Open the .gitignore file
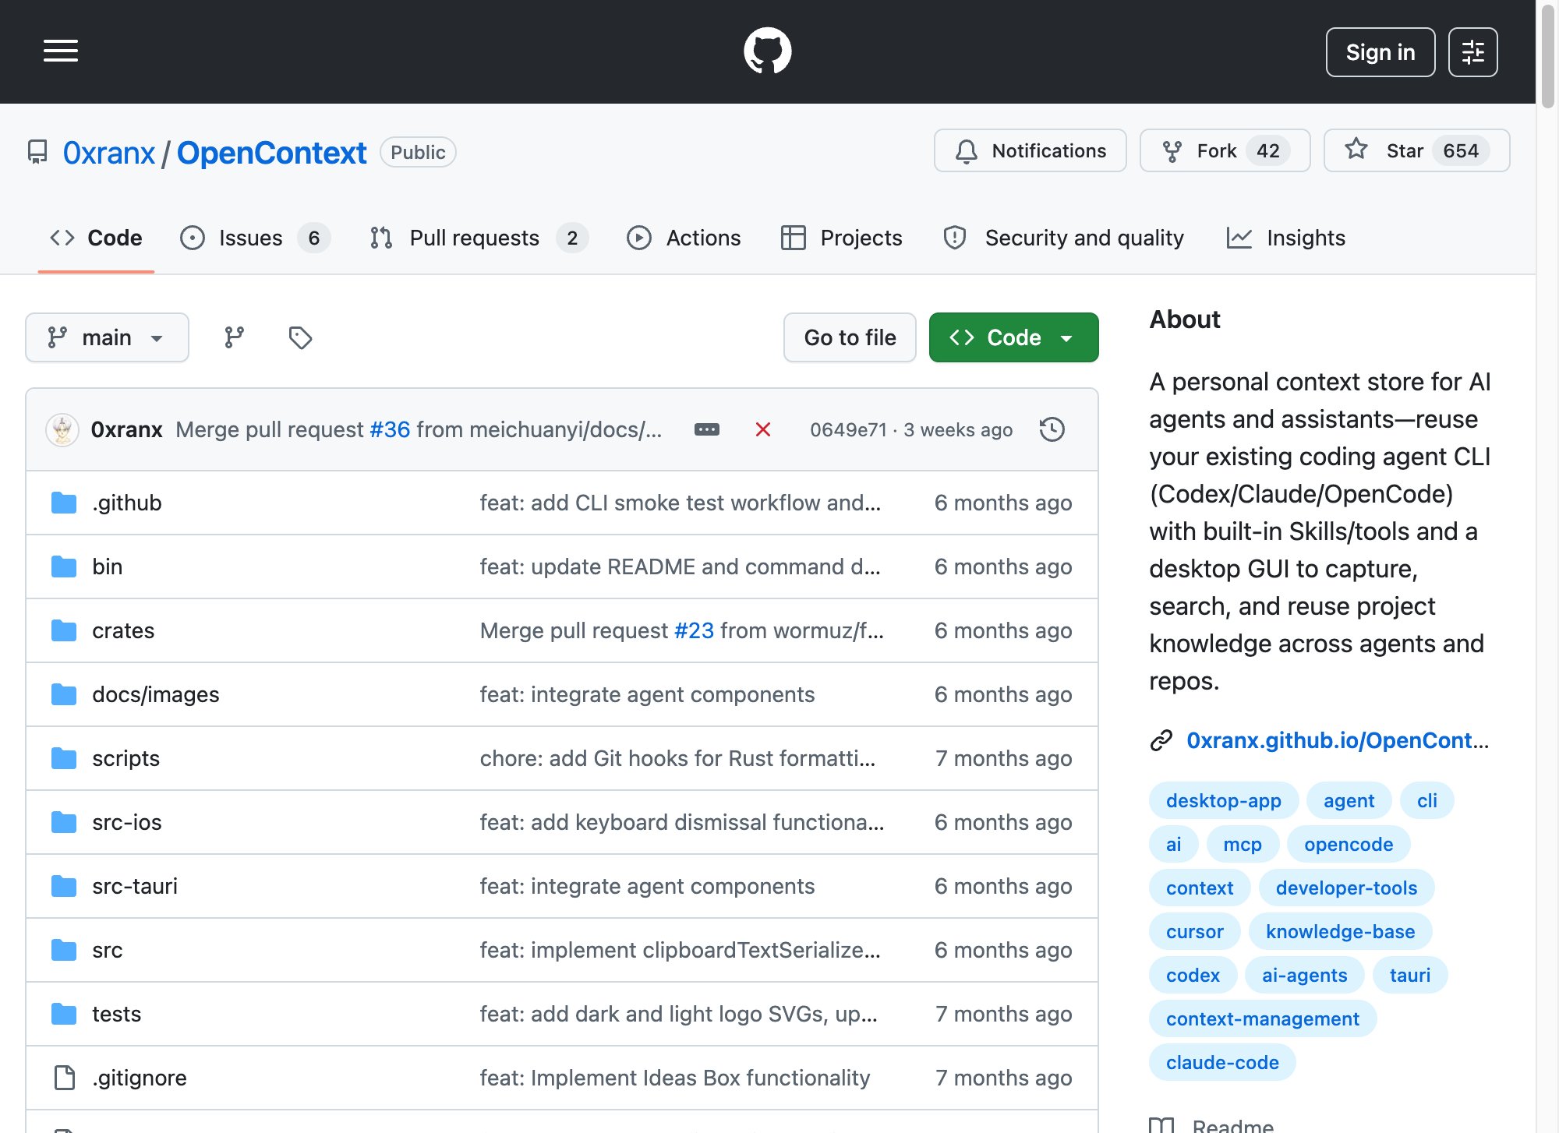The height and width of the screenshot is (1133, 1559). point(140,1078)
